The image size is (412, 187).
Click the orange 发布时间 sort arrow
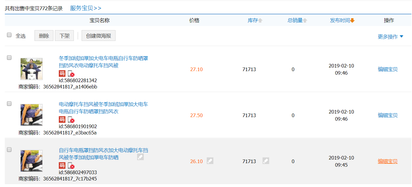pyautogui.click(x=352, y=21)
